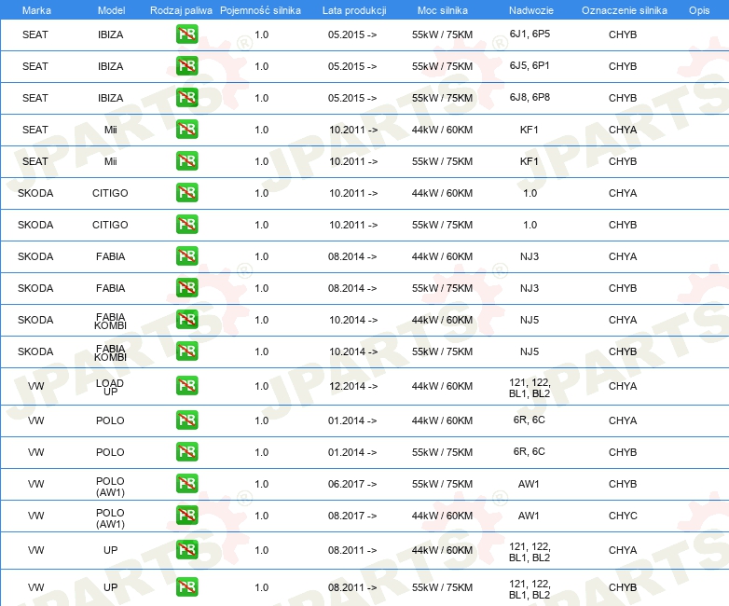Click POLO (AW1) model cell in CHYC row
The width and height of the screenshot is (729, 606).
click(x=110, y=518)
